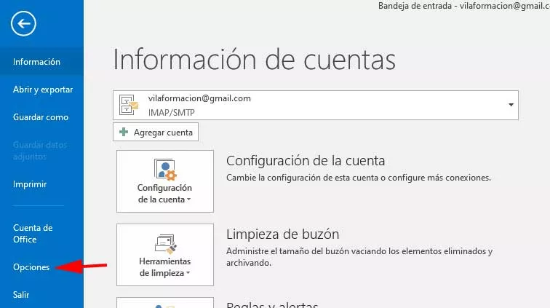This screenshot has height=308, width=550.
Task: Click the green plus icon on Agregar cuenta
Action: [x=124, y=132]
